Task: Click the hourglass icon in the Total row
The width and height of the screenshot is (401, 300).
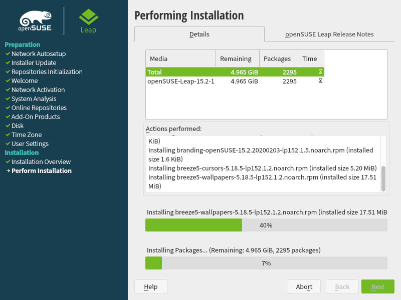Action: [320, 72]
